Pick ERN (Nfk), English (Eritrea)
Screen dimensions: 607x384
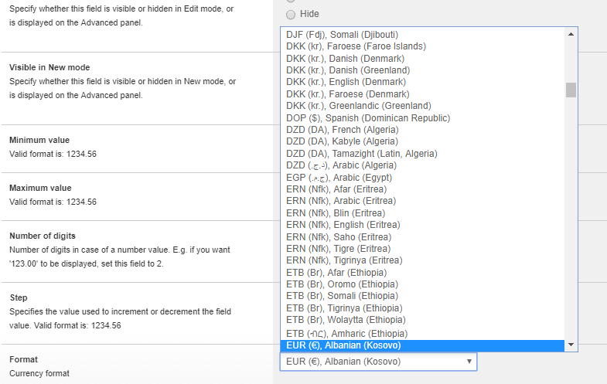coord(422,225)
